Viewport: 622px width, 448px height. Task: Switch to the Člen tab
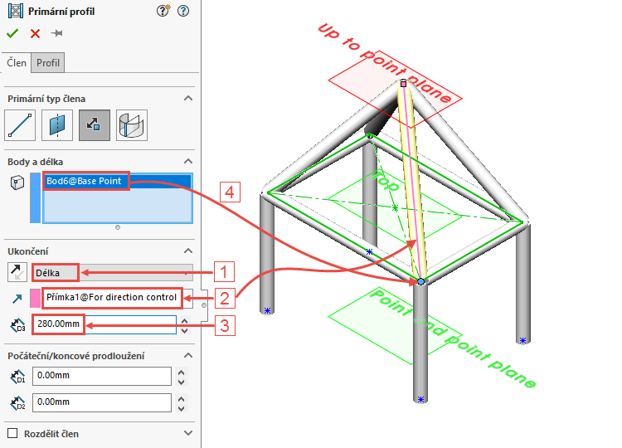(17, 63)
